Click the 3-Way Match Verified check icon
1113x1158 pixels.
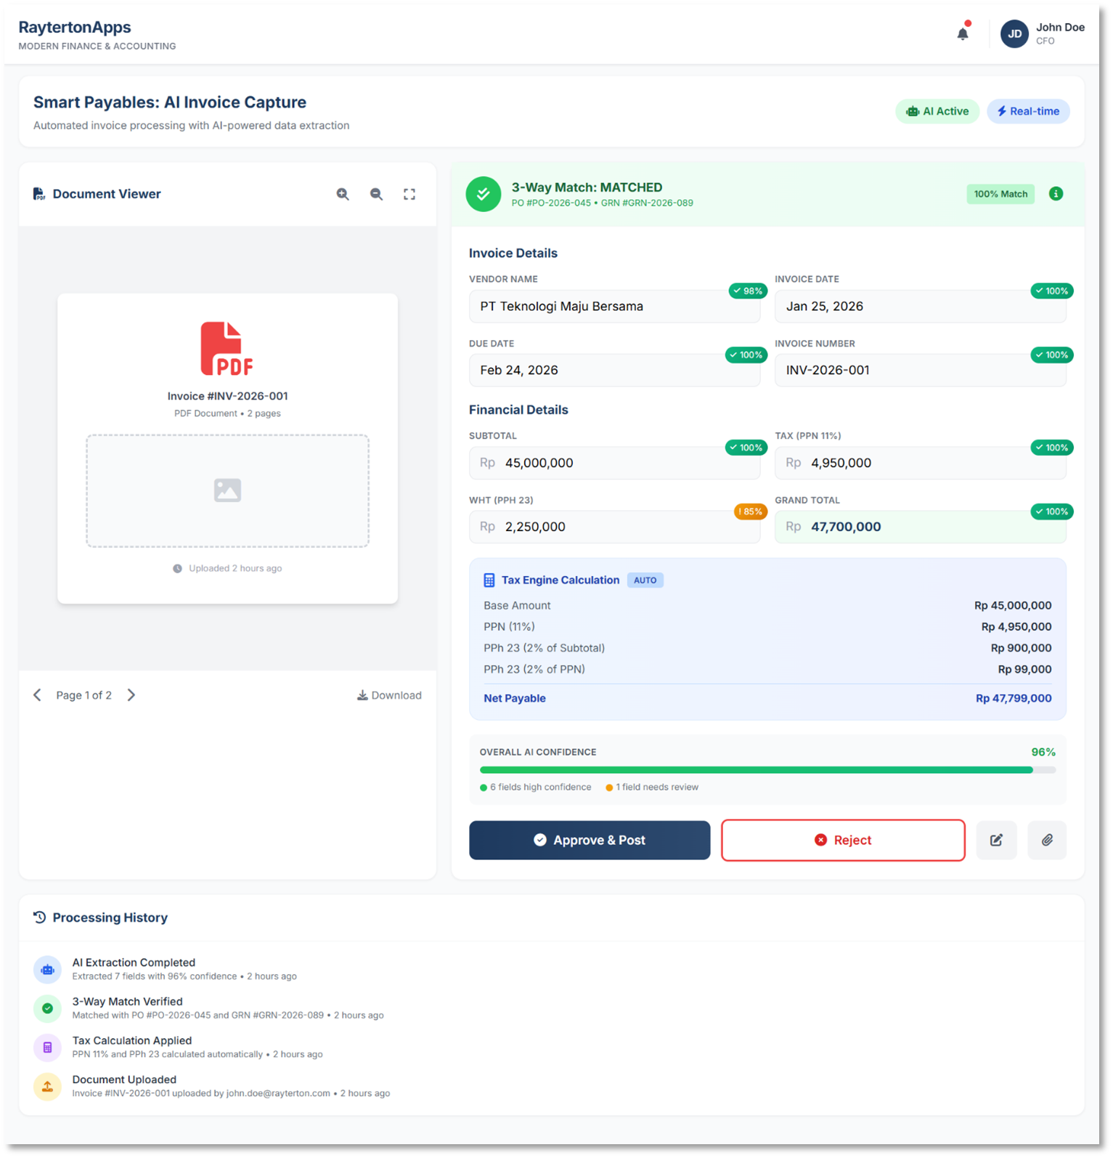47,1008
